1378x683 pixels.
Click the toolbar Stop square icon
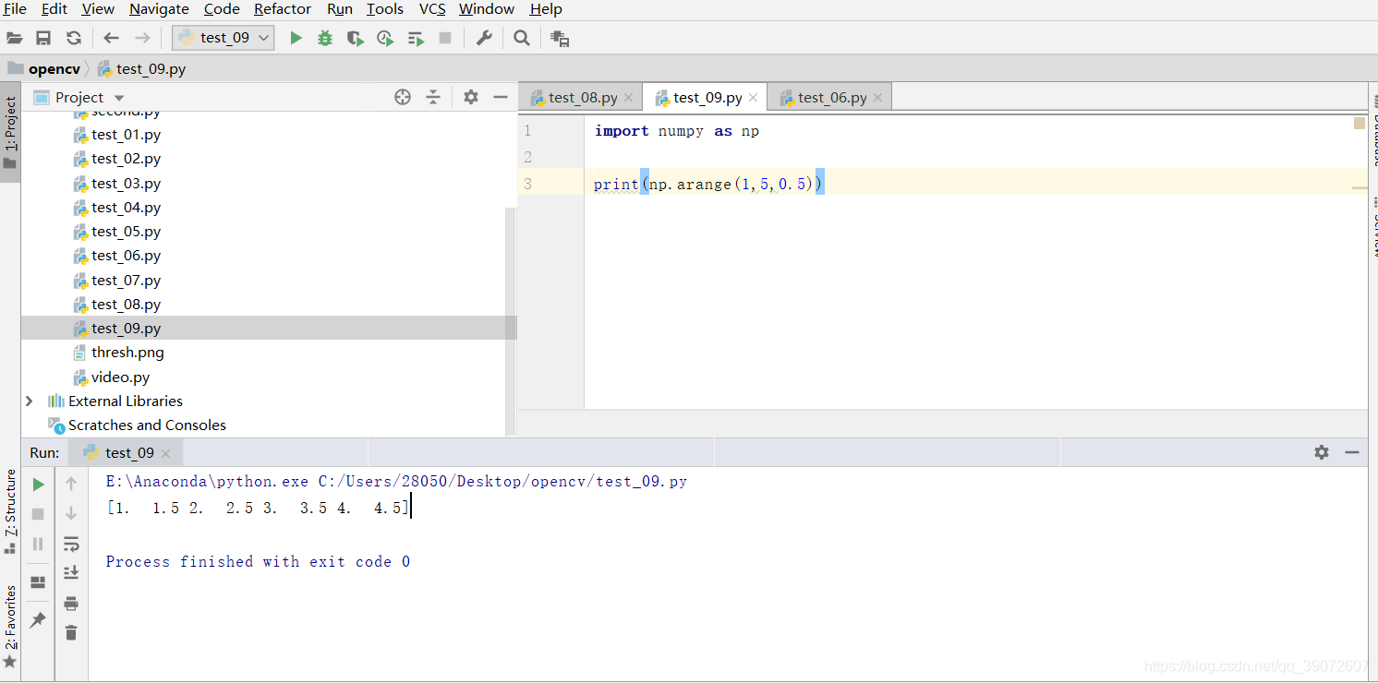click(445, 38)
